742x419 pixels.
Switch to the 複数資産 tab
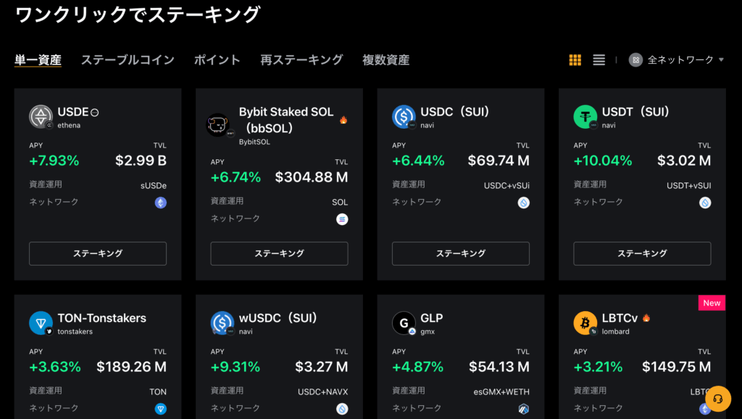coord(385,60)
